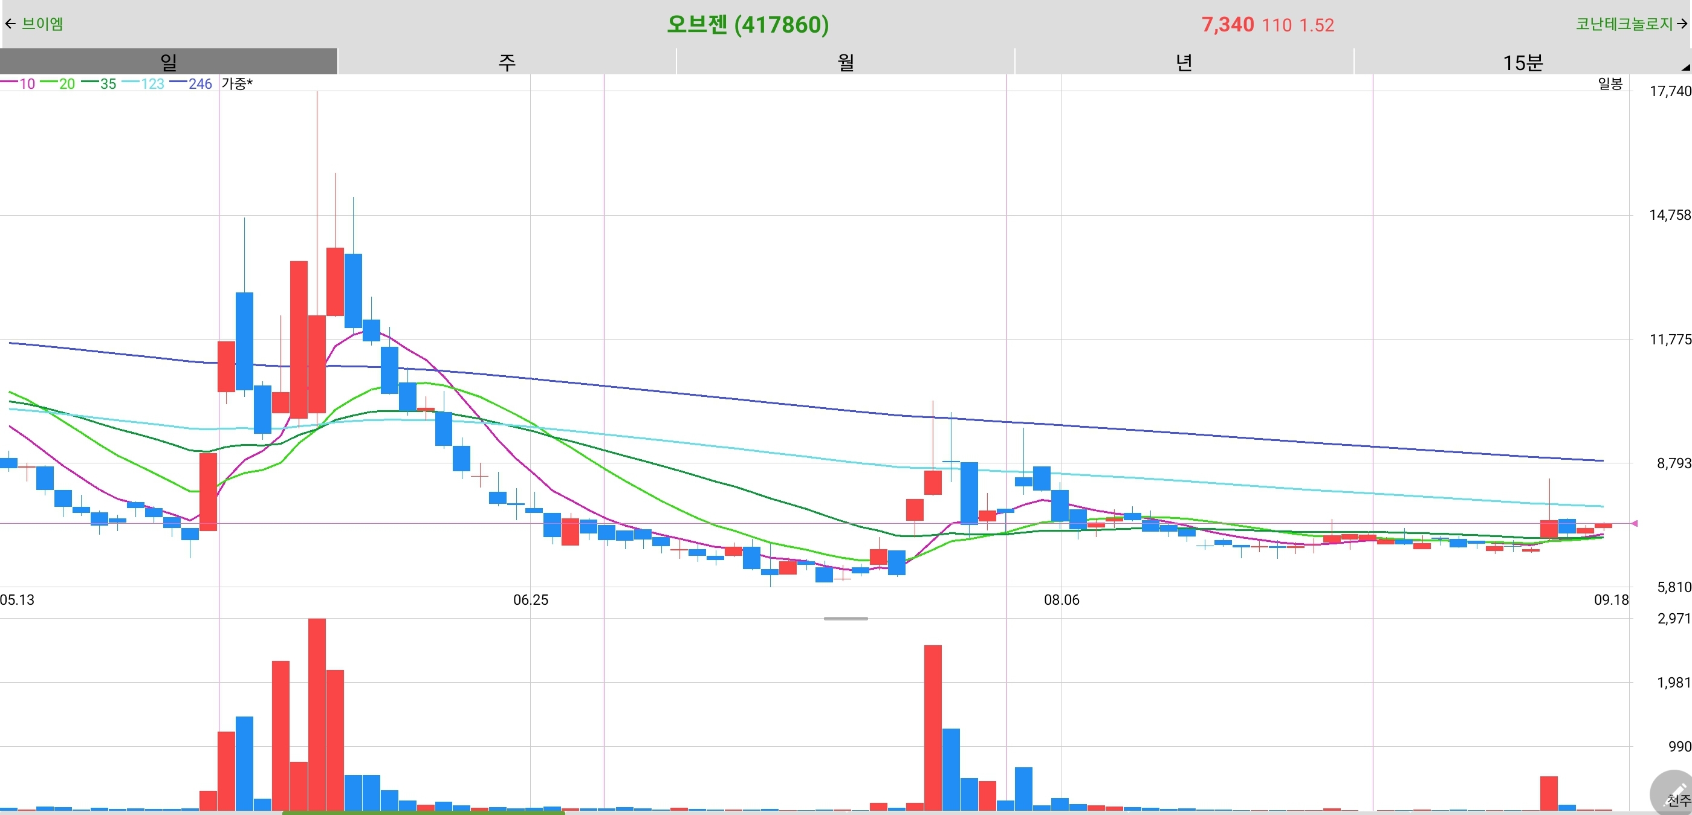The width and height of the screenshot is (1692, 815).
Task: Select the 35-day moving average legend
Action: pos(99,83)
